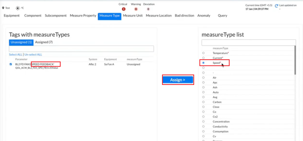Select the Temperature radio button
This screenshot has width=303, height=141.
coord(203,53)
